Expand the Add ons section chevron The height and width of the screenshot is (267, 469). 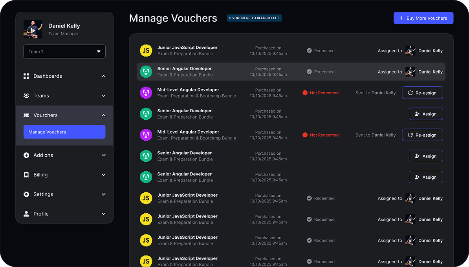pos(103,155)
